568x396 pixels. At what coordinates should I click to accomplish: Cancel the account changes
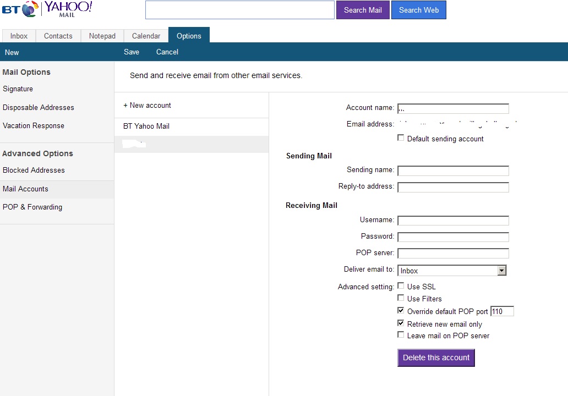pyautogui.click(x=167, y=52)
